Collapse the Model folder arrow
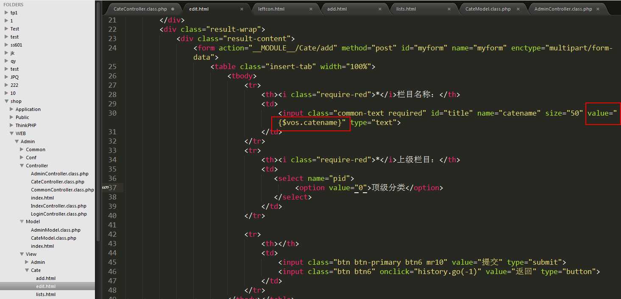This screenshot has height=299, width=621. (22, 221)
